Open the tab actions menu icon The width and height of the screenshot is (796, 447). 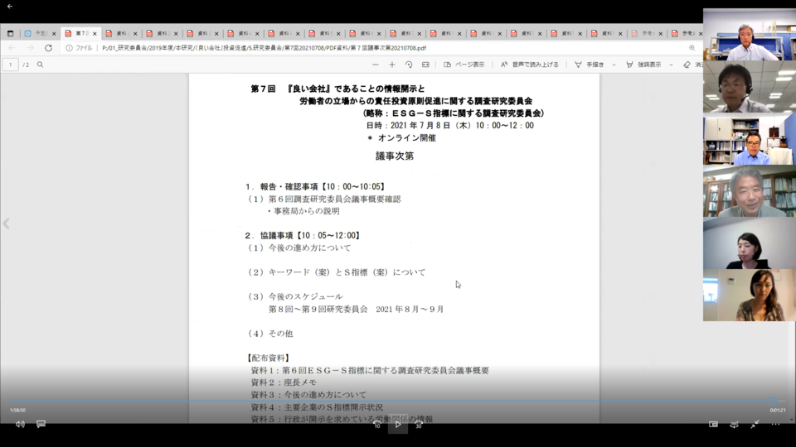pyautogui.click(x=10, y=33)
